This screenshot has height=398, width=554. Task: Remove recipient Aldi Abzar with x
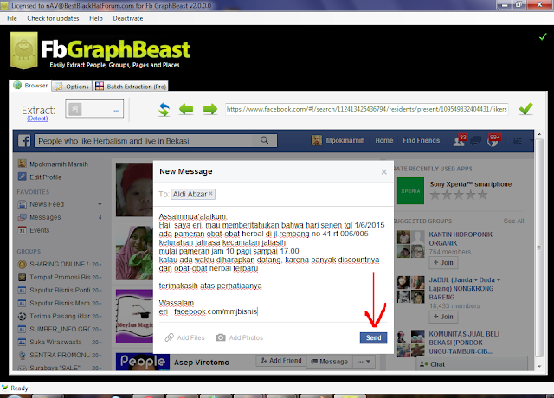[210, 193]
